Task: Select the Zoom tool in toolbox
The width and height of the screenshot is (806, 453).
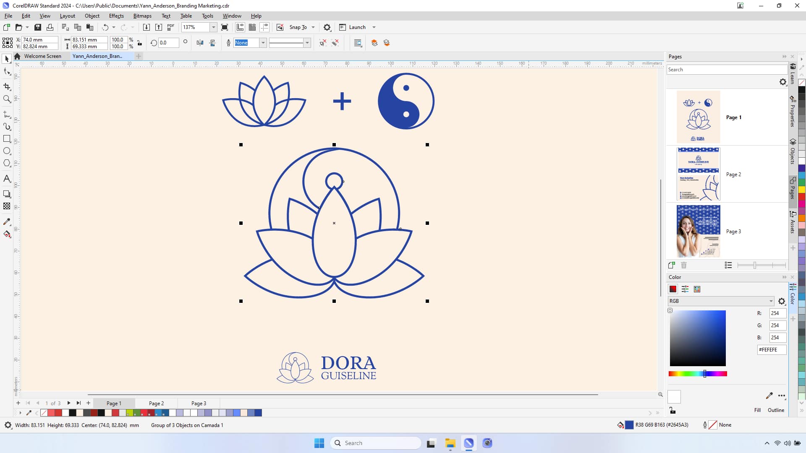Action: point(7,99)
